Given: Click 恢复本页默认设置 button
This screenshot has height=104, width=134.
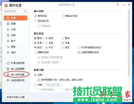Looking at the screenshot, I should [16, 97].
